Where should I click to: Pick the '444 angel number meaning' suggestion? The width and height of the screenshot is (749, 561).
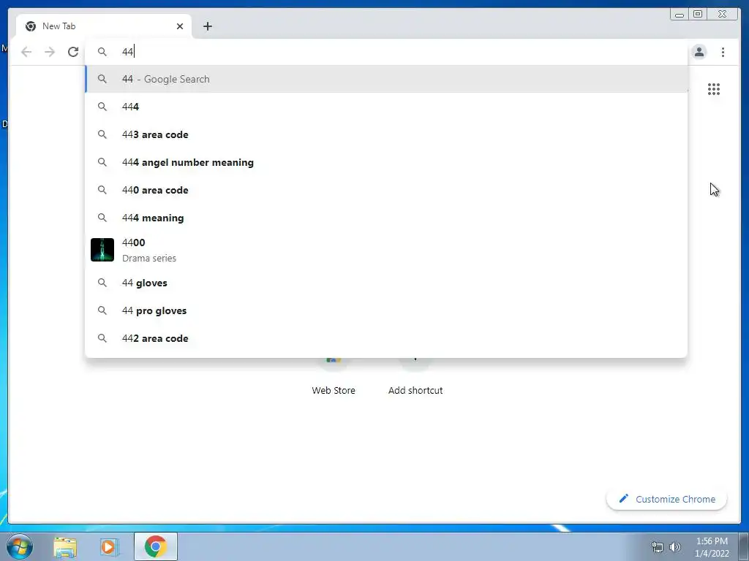click(386, 162)
